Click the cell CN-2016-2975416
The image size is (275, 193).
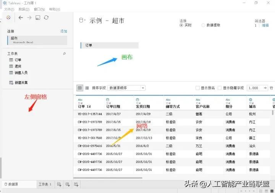(90, 146)
